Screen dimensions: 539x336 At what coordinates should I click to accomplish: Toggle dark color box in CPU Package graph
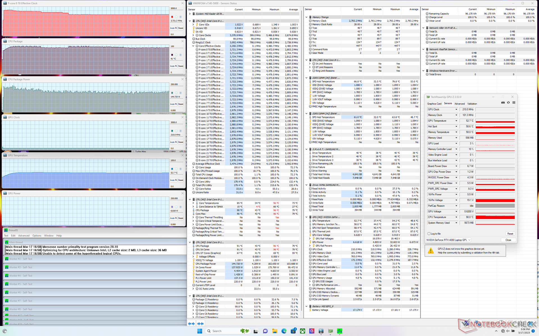172,55
